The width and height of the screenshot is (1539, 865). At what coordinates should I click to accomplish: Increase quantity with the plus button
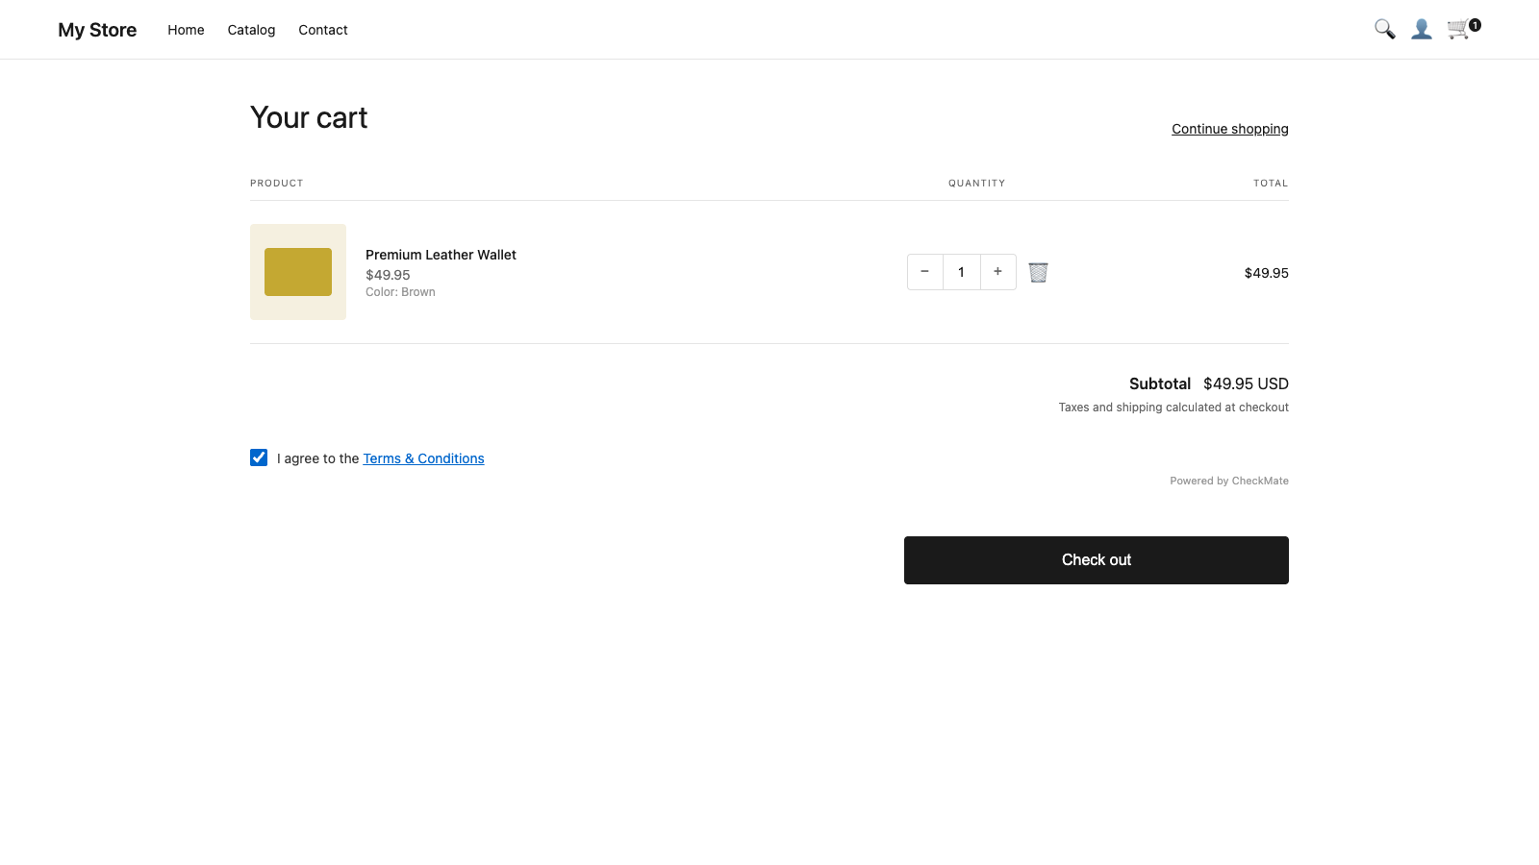997,272
